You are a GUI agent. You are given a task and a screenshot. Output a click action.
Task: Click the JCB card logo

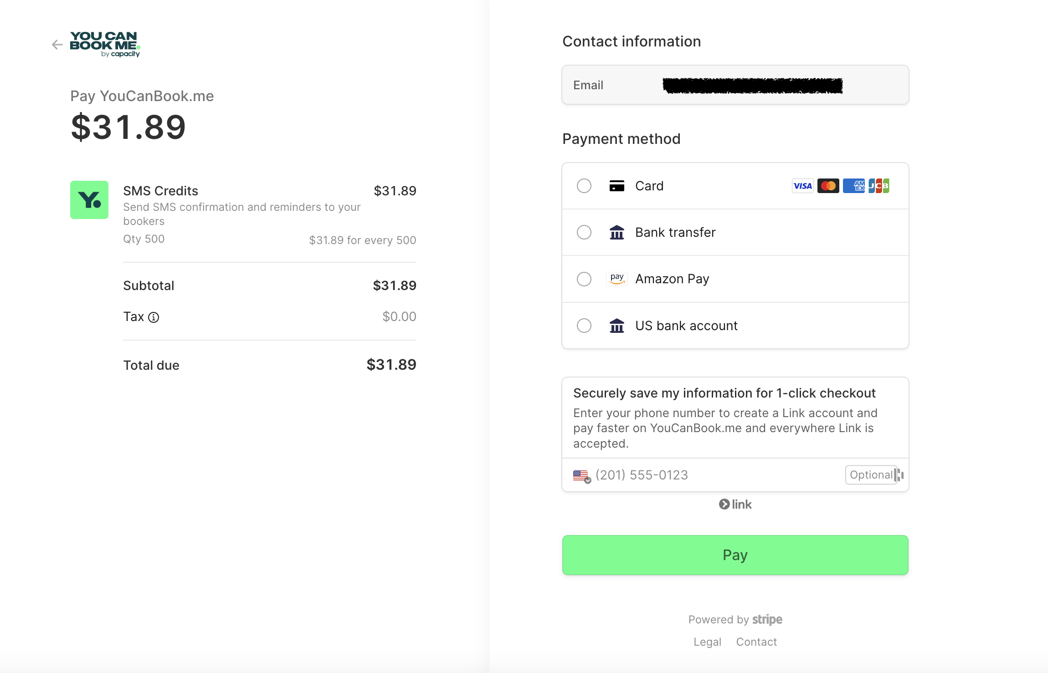(879, 186)
